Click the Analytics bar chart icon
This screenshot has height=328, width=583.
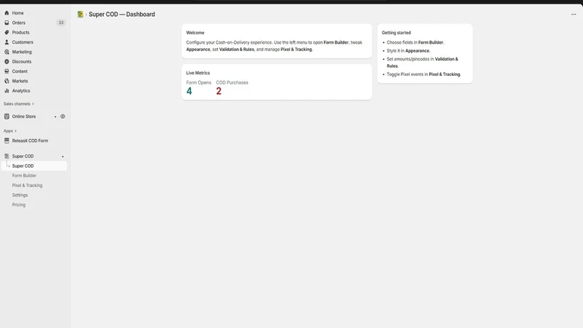7,90
